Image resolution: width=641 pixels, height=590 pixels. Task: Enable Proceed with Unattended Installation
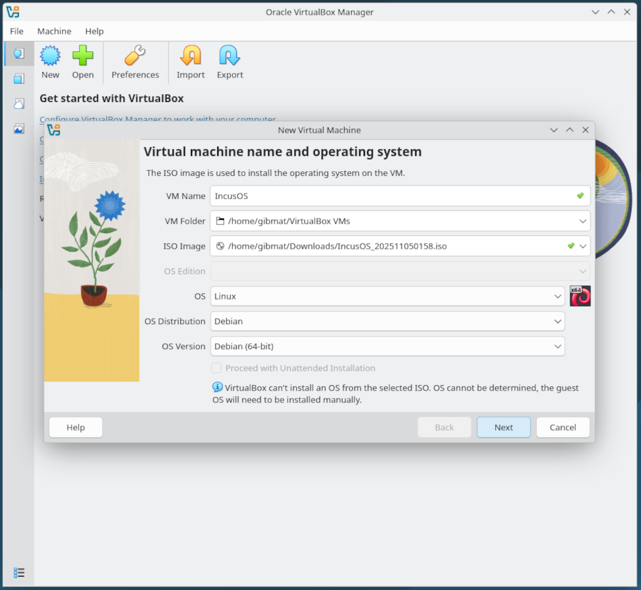click(x=216, y=367)
